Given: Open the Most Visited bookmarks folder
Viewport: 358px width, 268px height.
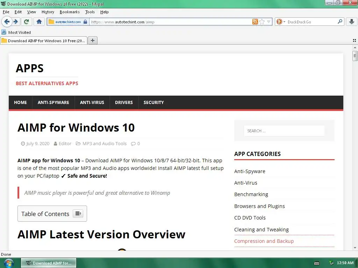Looking at the screenshot, I should point(16,32).
